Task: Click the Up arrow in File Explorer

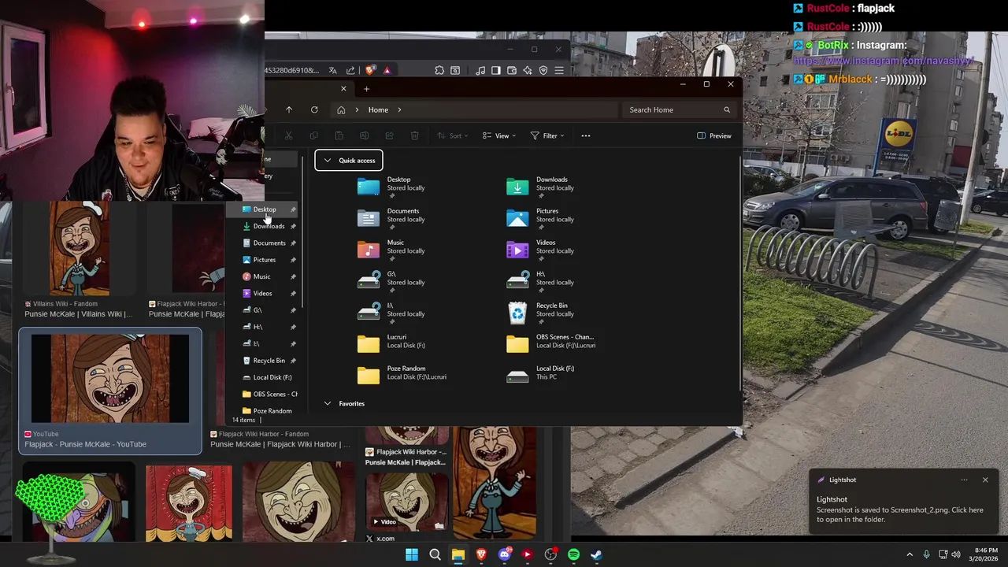Action: pyautogui.click(x=289, y=109)
